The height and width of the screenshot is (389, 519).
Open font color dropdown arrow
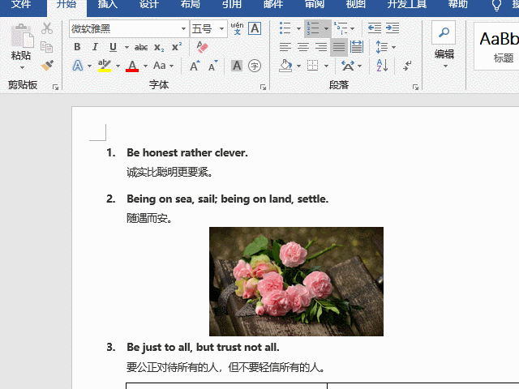[145, 66]
